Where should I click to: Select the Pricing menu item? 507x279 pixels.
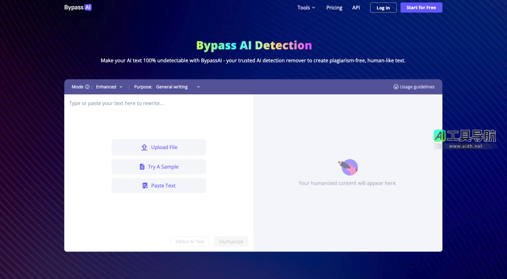[334, 7]
